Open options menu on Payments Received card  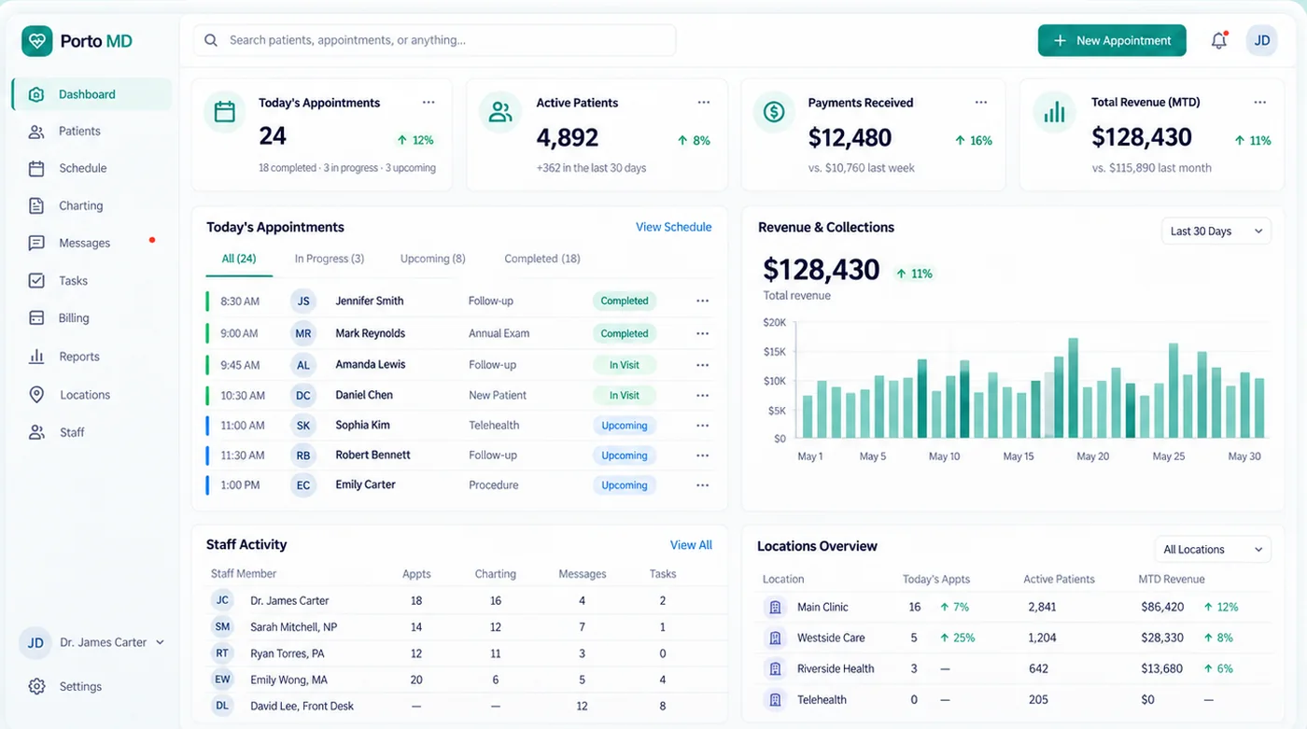pos(981,103)
